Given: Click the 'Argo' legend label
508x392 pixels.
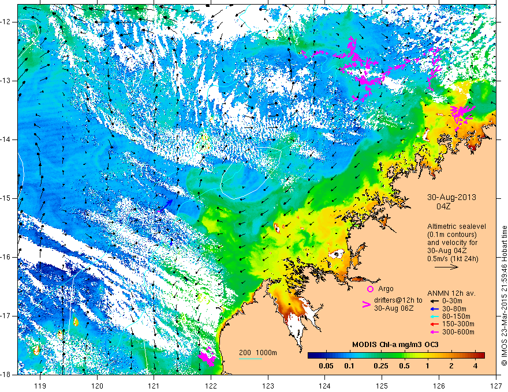Looking at the screenshot, I should point(386,289).
